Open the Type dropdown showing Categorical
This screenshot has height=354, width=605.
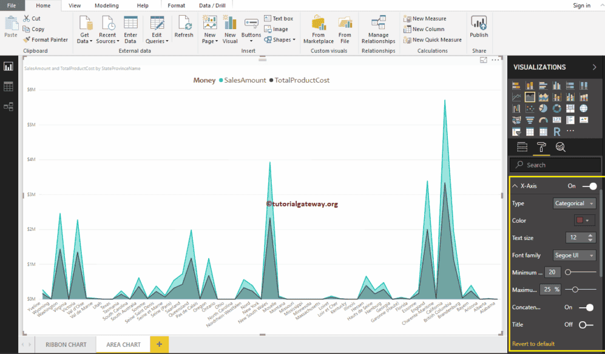pos(574,203)
